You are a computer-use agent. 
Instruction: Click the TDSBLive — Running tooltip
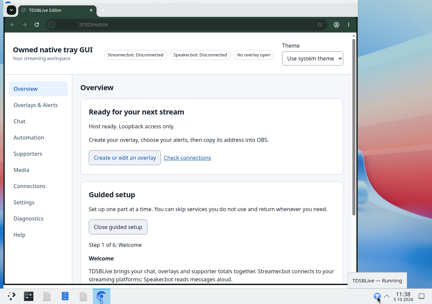377,280
